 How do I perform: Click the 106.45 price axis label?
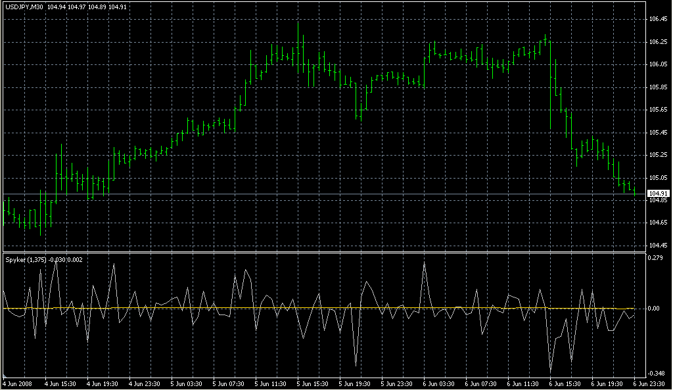[x=659, y=19]
